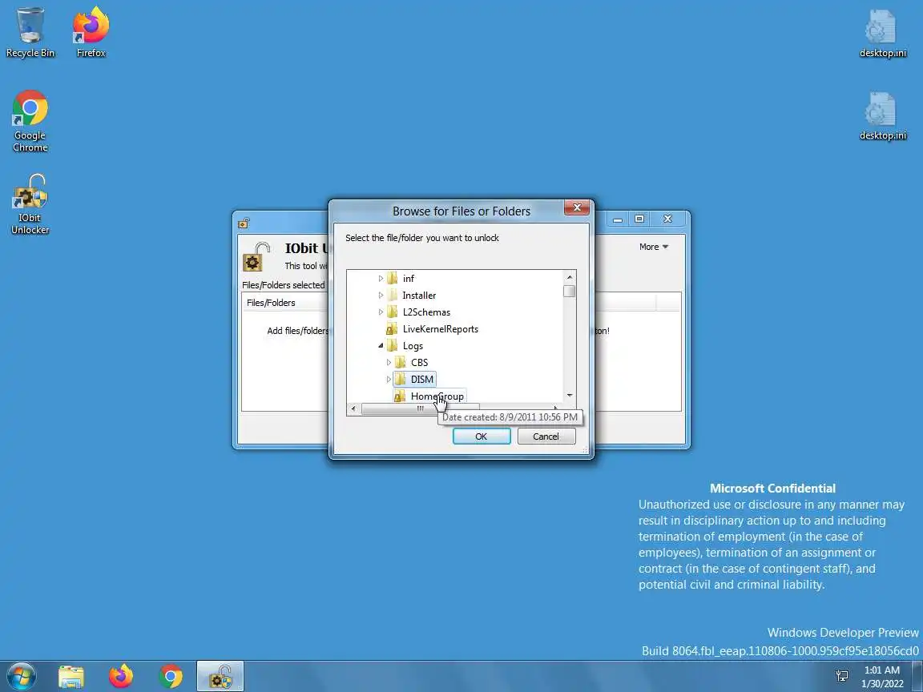Expand the DISM subfolder node

(389, 379)
